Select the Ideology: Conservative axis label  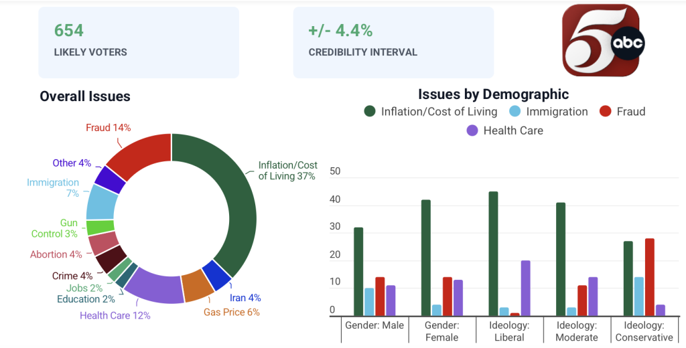point(644,331)
